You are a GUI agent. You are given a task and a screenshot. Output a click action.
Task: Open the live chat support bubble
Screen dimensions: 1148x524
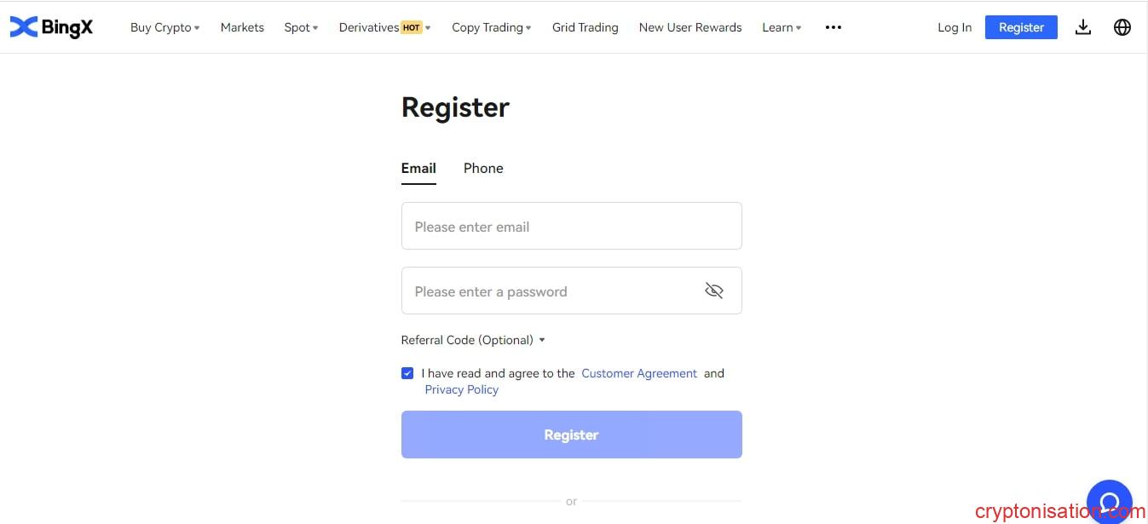click(x=1110, y=502)
